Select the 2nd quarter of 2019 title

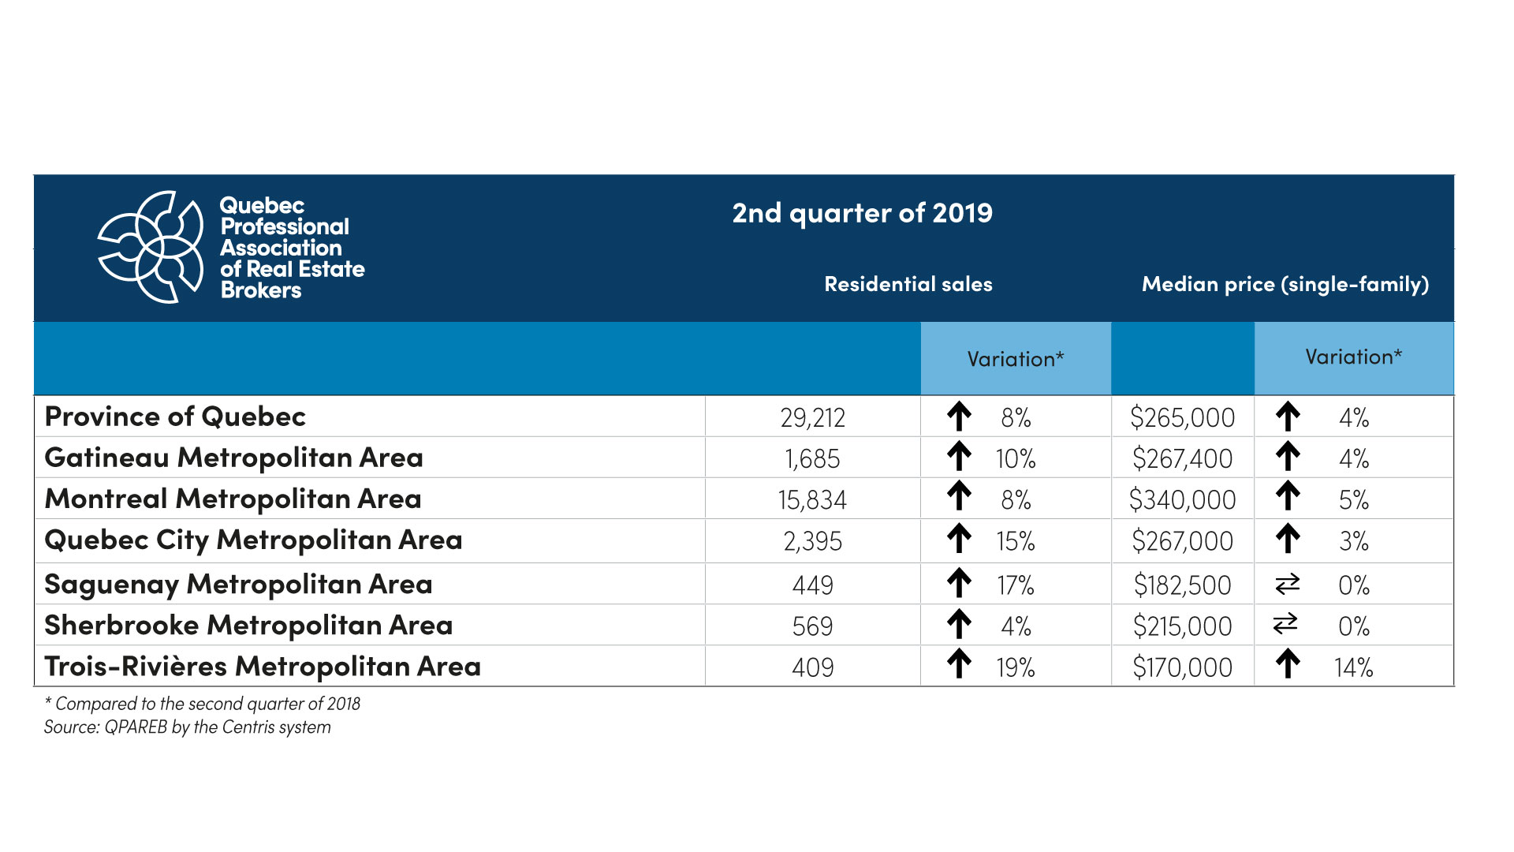(863, 213)
